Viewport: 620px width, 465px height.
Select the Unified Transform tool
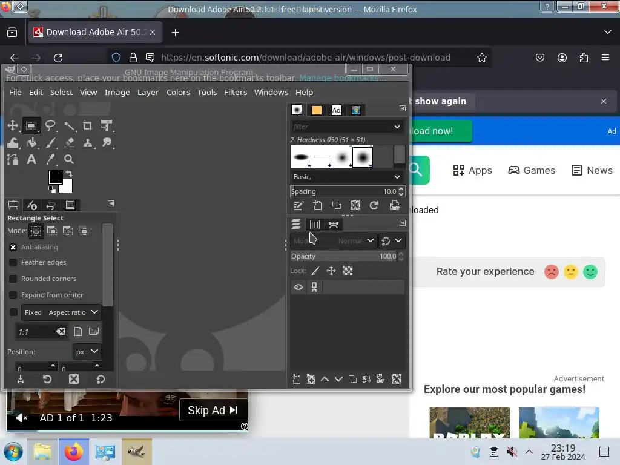107,126
